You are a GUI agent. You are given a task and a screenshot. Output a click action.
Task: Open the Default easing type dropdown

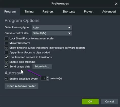pyautogui.click(x=52, y=28)
